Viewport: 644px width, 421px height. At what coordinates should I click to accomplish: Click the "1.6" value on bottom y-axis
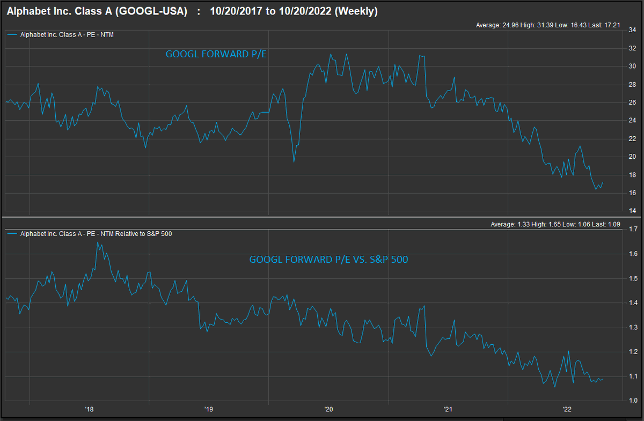tap(633, 254)
